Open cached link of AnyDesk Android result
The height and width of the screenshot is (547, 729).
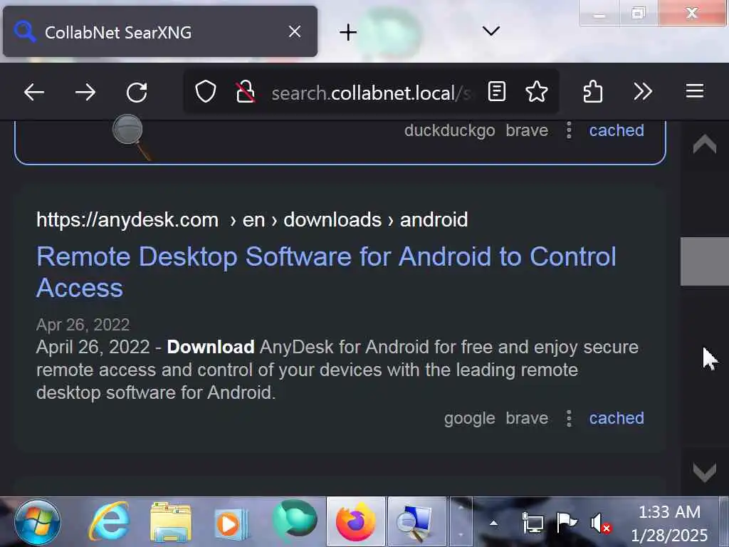[x=617, y=418]
